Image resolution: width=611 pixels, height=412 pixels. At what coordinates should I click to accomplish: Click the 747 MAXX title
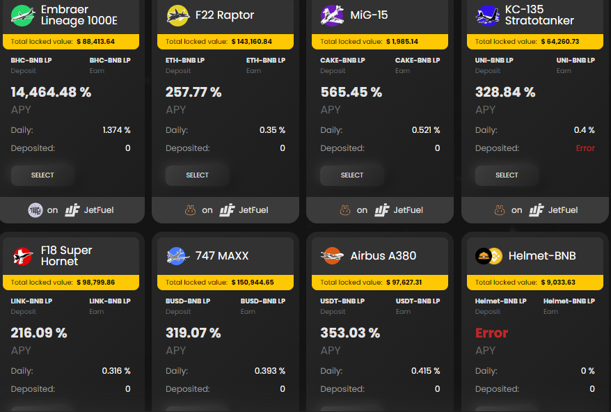[x=222, y=255]
